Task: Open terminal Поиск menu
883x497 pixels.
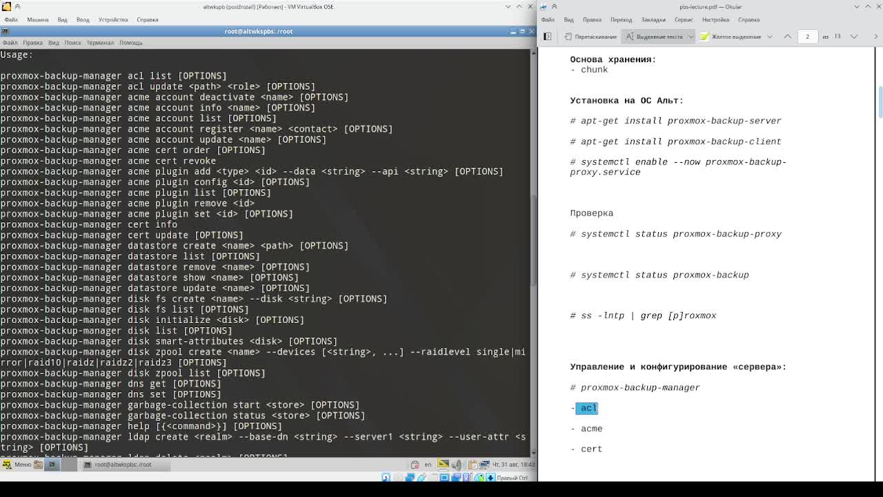Action: point(72,43)
